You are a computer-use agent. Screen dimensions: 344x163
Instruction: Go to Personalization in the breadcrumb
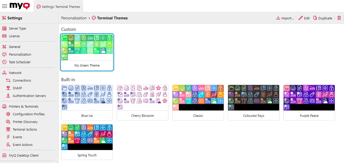[74, 18]
